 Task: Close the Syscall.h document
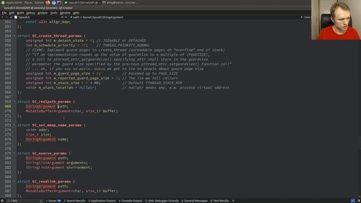pyautogui.click(x=66, y=17)
